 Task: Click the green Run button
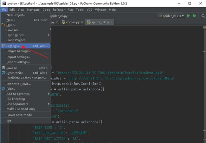[x=188, y=16]
